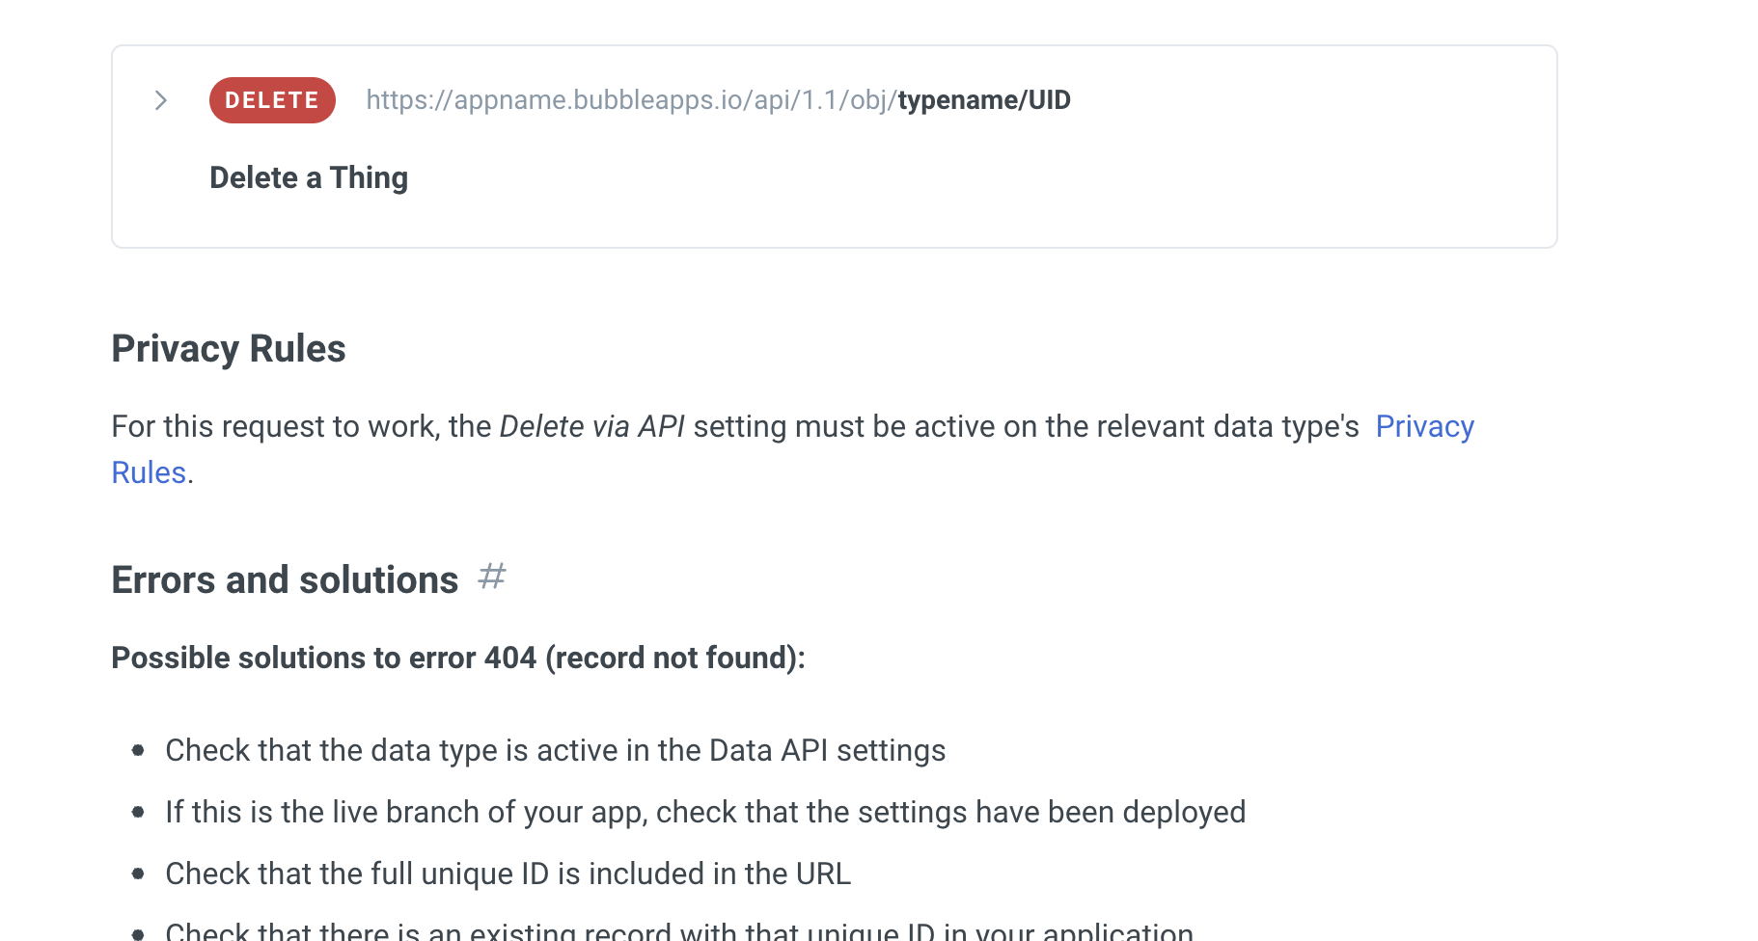The width and height of the screenshot is (1758, 941).
Task: Click the bullet text about Data API settings
Action: coord(556,750)
